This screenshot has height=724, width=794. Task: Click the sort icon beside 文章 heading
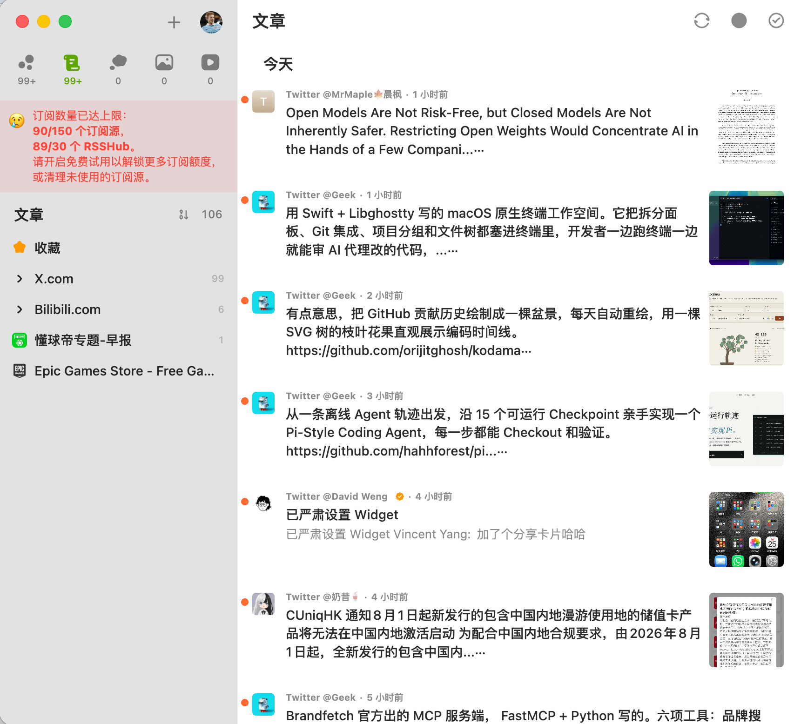click(184, 215)
